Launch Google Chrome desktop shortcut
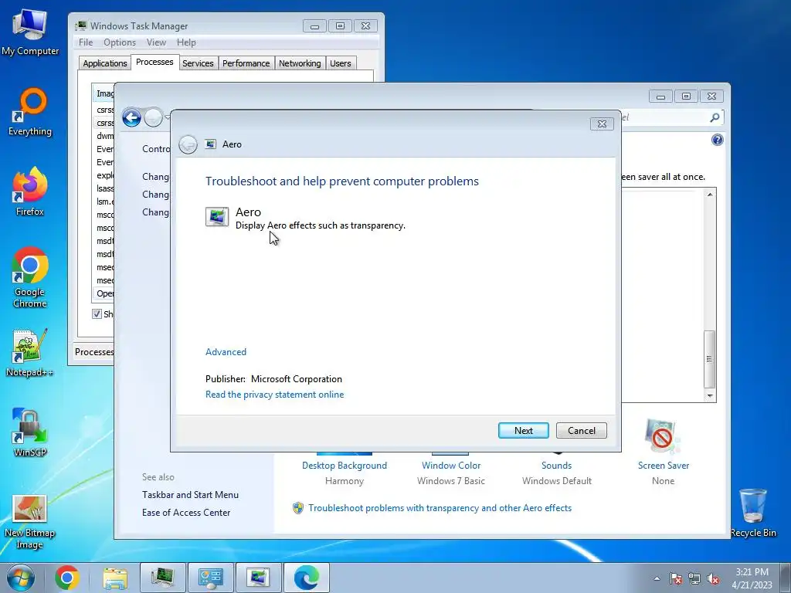Viewport: 791px width, 593px height. pyautogui.click(x=30, y=277)
